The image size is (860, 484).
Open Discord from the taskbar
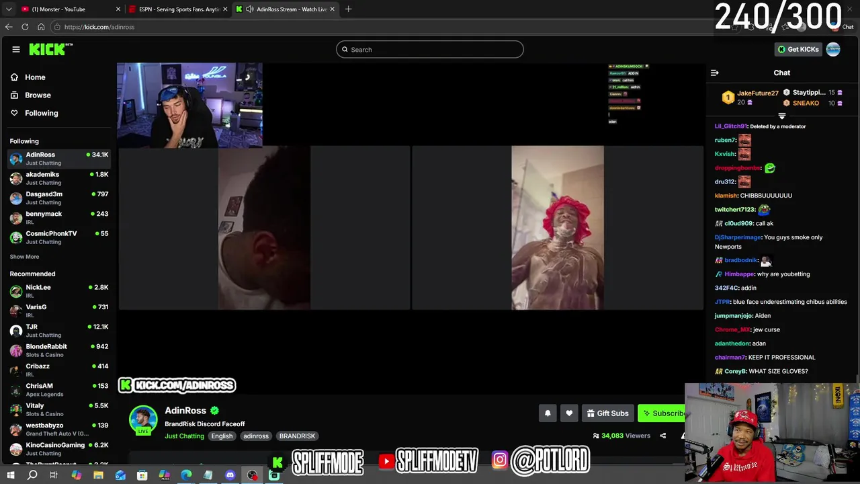coord(230,475)
